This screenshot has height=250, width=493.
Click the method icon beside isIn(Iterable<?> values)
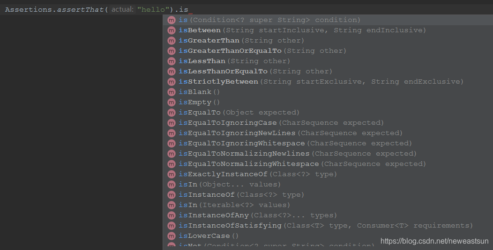coord(172,205)
